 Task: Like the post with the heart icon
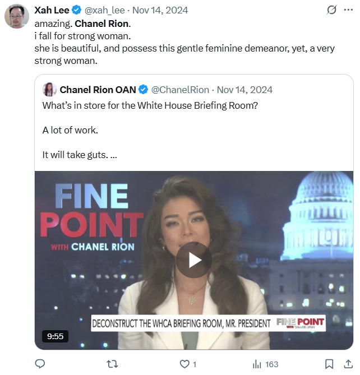[184, 364]
